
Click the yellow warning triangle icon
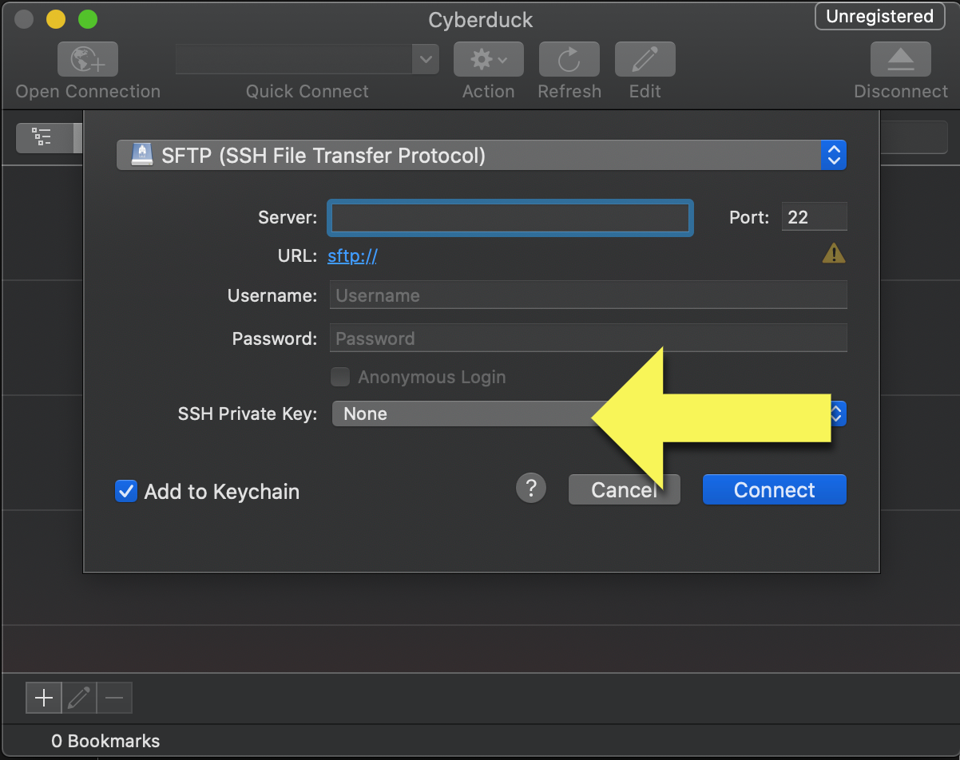pyautogui.click(x=833, y=254)
